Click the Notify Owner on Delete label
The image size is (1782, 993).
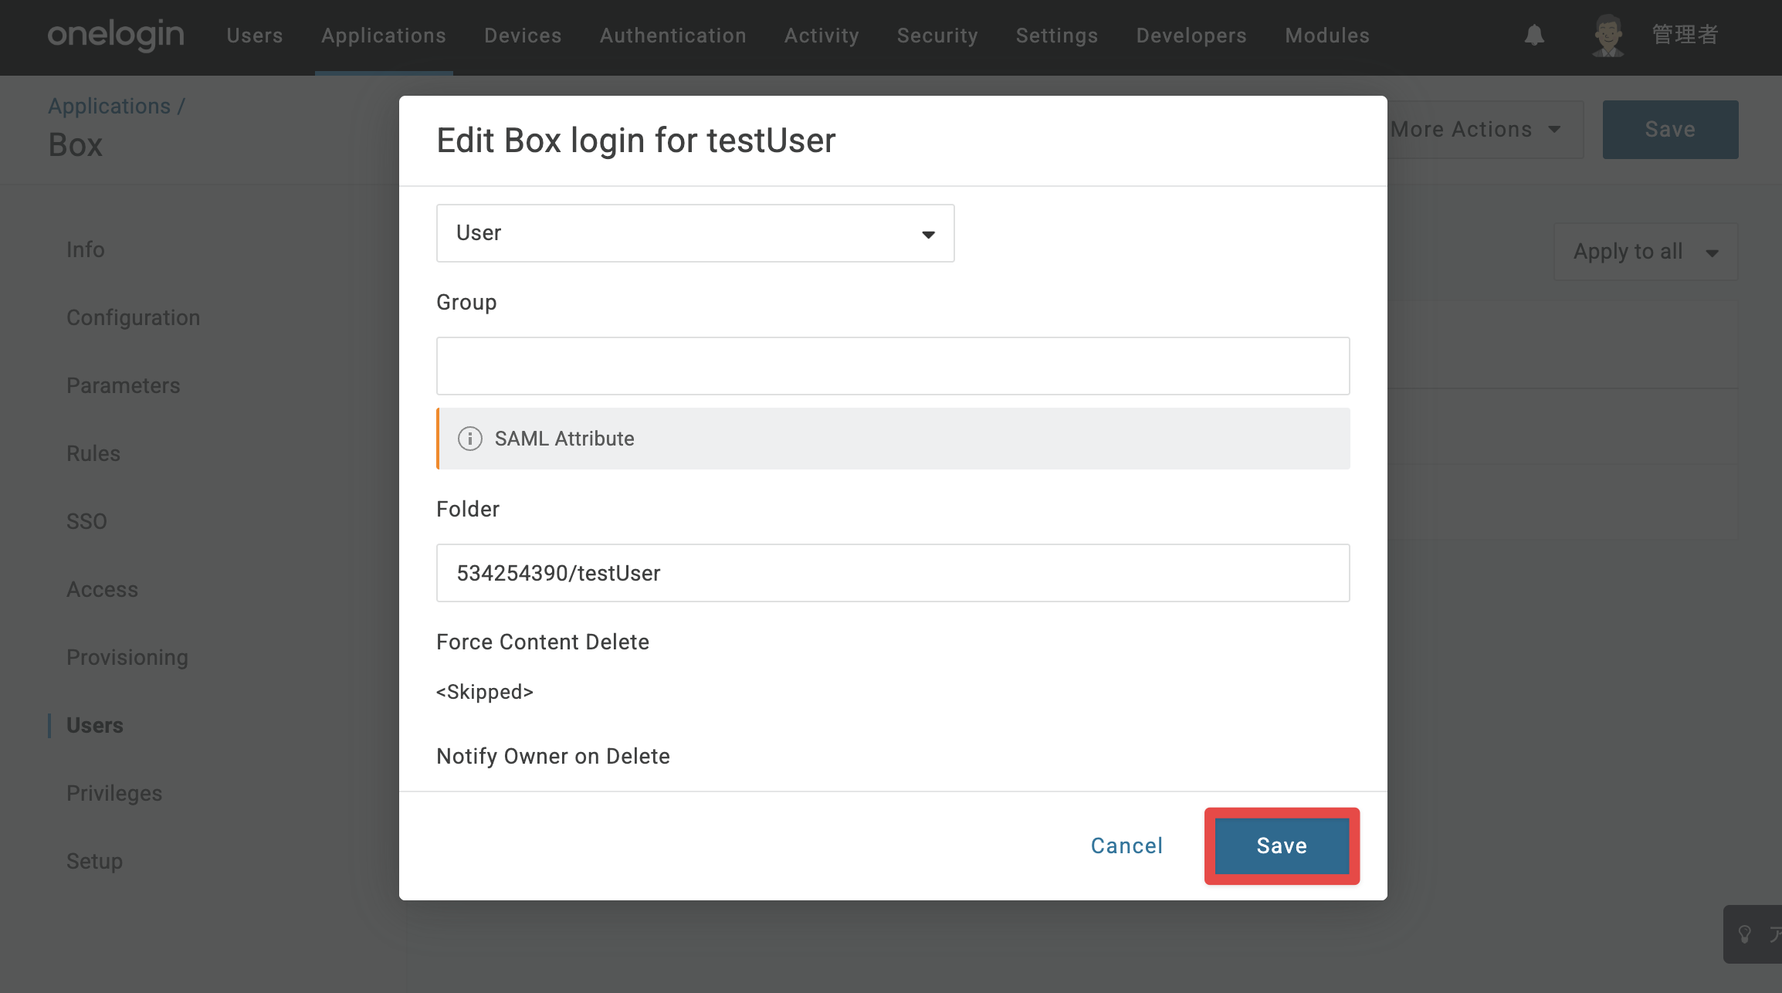(x=553, y=756)
